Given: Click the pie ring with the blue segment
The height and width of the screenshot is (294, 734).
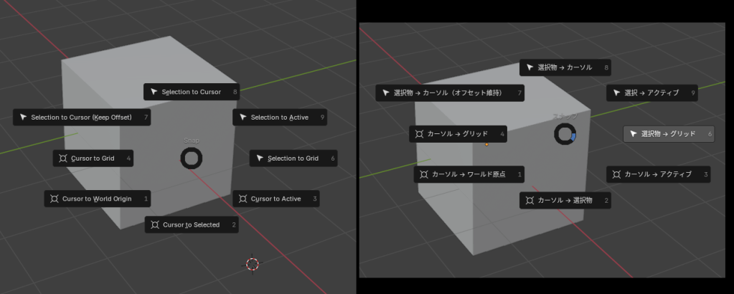Looking at the screenshot, I should point(565,133).
